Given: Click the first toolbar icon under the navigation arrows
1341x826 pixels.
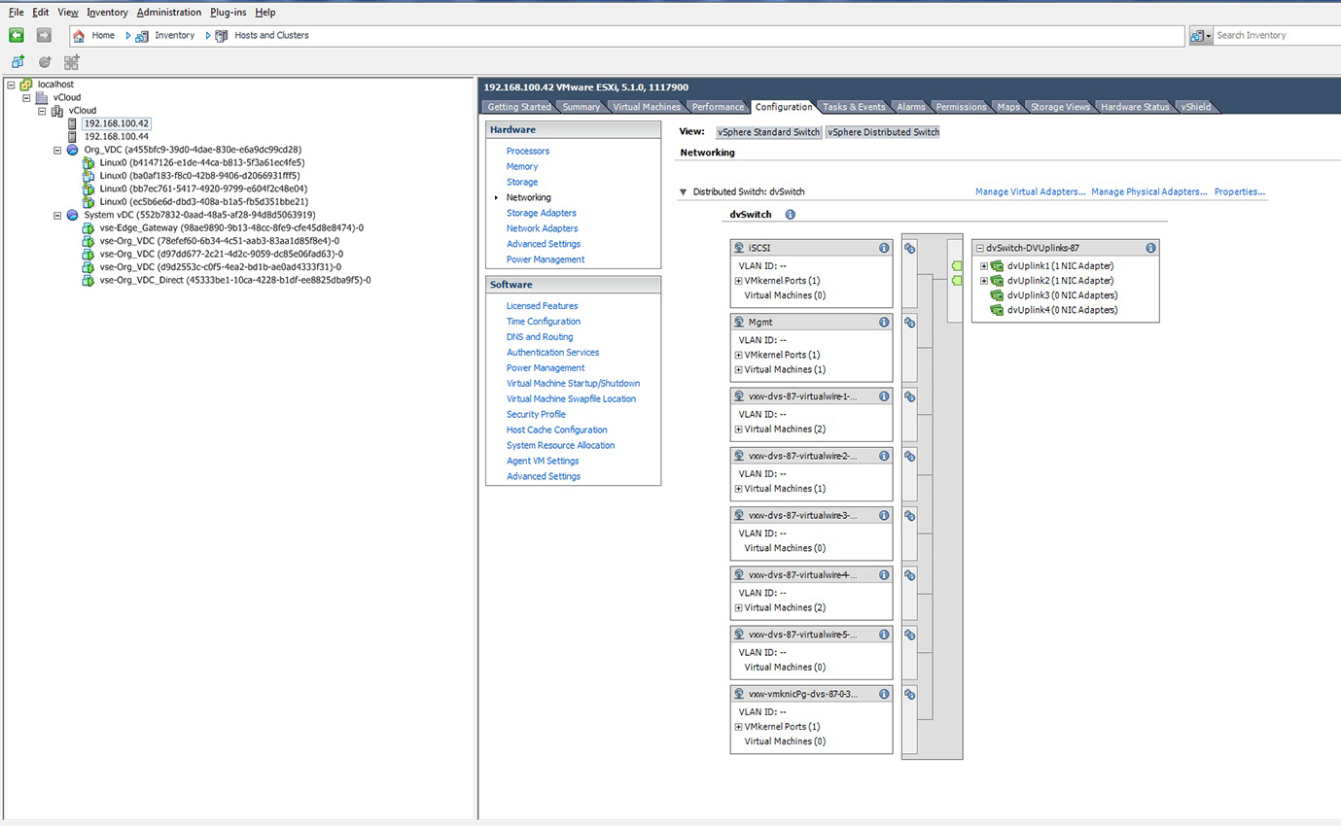Looking at the screenshot, I should point(18,62).
